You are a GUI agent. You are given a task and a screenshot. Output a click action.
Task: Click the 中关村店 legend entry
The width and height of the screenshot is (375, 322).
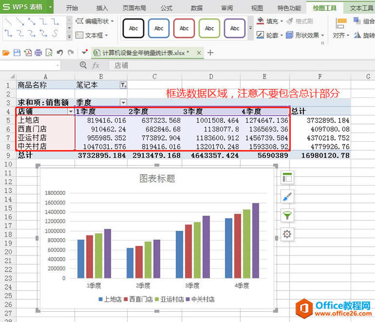pyautogui.click(x=200, y=299)
